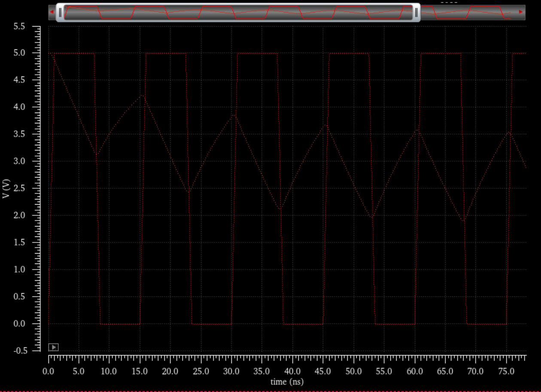Click the play arrow icon at plot corner

click(53, 347)
